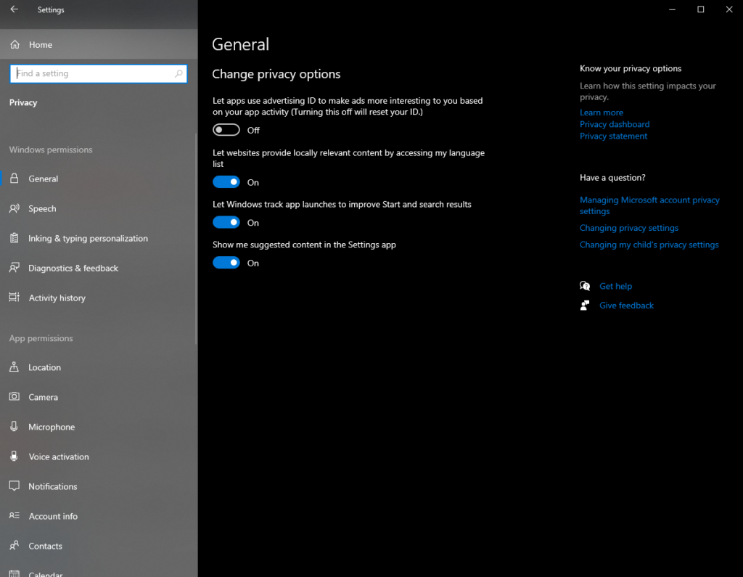Click the Give feedback person icon
This screenshot has height=577, width=743.
click(585, 306)
